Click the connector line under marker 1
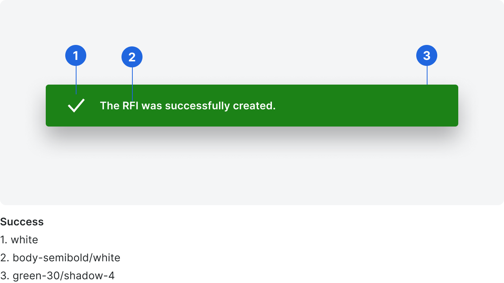 tap(76, 80)
